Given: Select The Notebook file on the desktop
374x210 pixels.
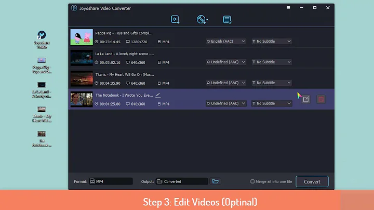Looking at the screenshot, I should click(x=42, y=139).
